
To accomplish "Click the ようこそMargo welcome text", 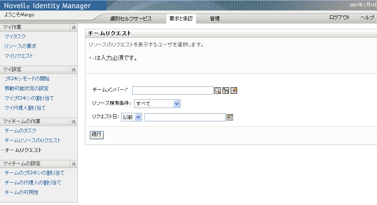I will tap(19, 15).
